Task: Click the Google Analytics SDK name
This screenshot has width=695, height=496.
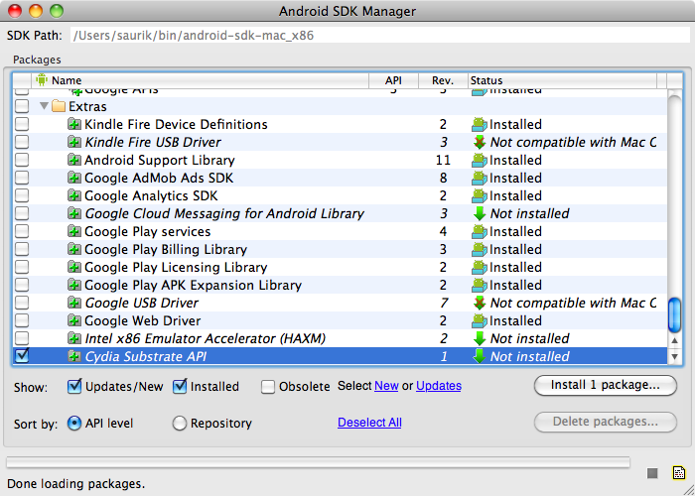Action: click(x=151, y=195)
